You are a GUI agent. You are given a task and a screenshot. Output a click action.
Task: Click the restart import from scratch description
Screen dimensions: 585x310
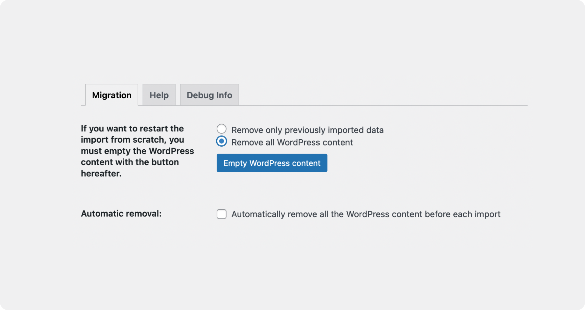click(x=137, y=151)
